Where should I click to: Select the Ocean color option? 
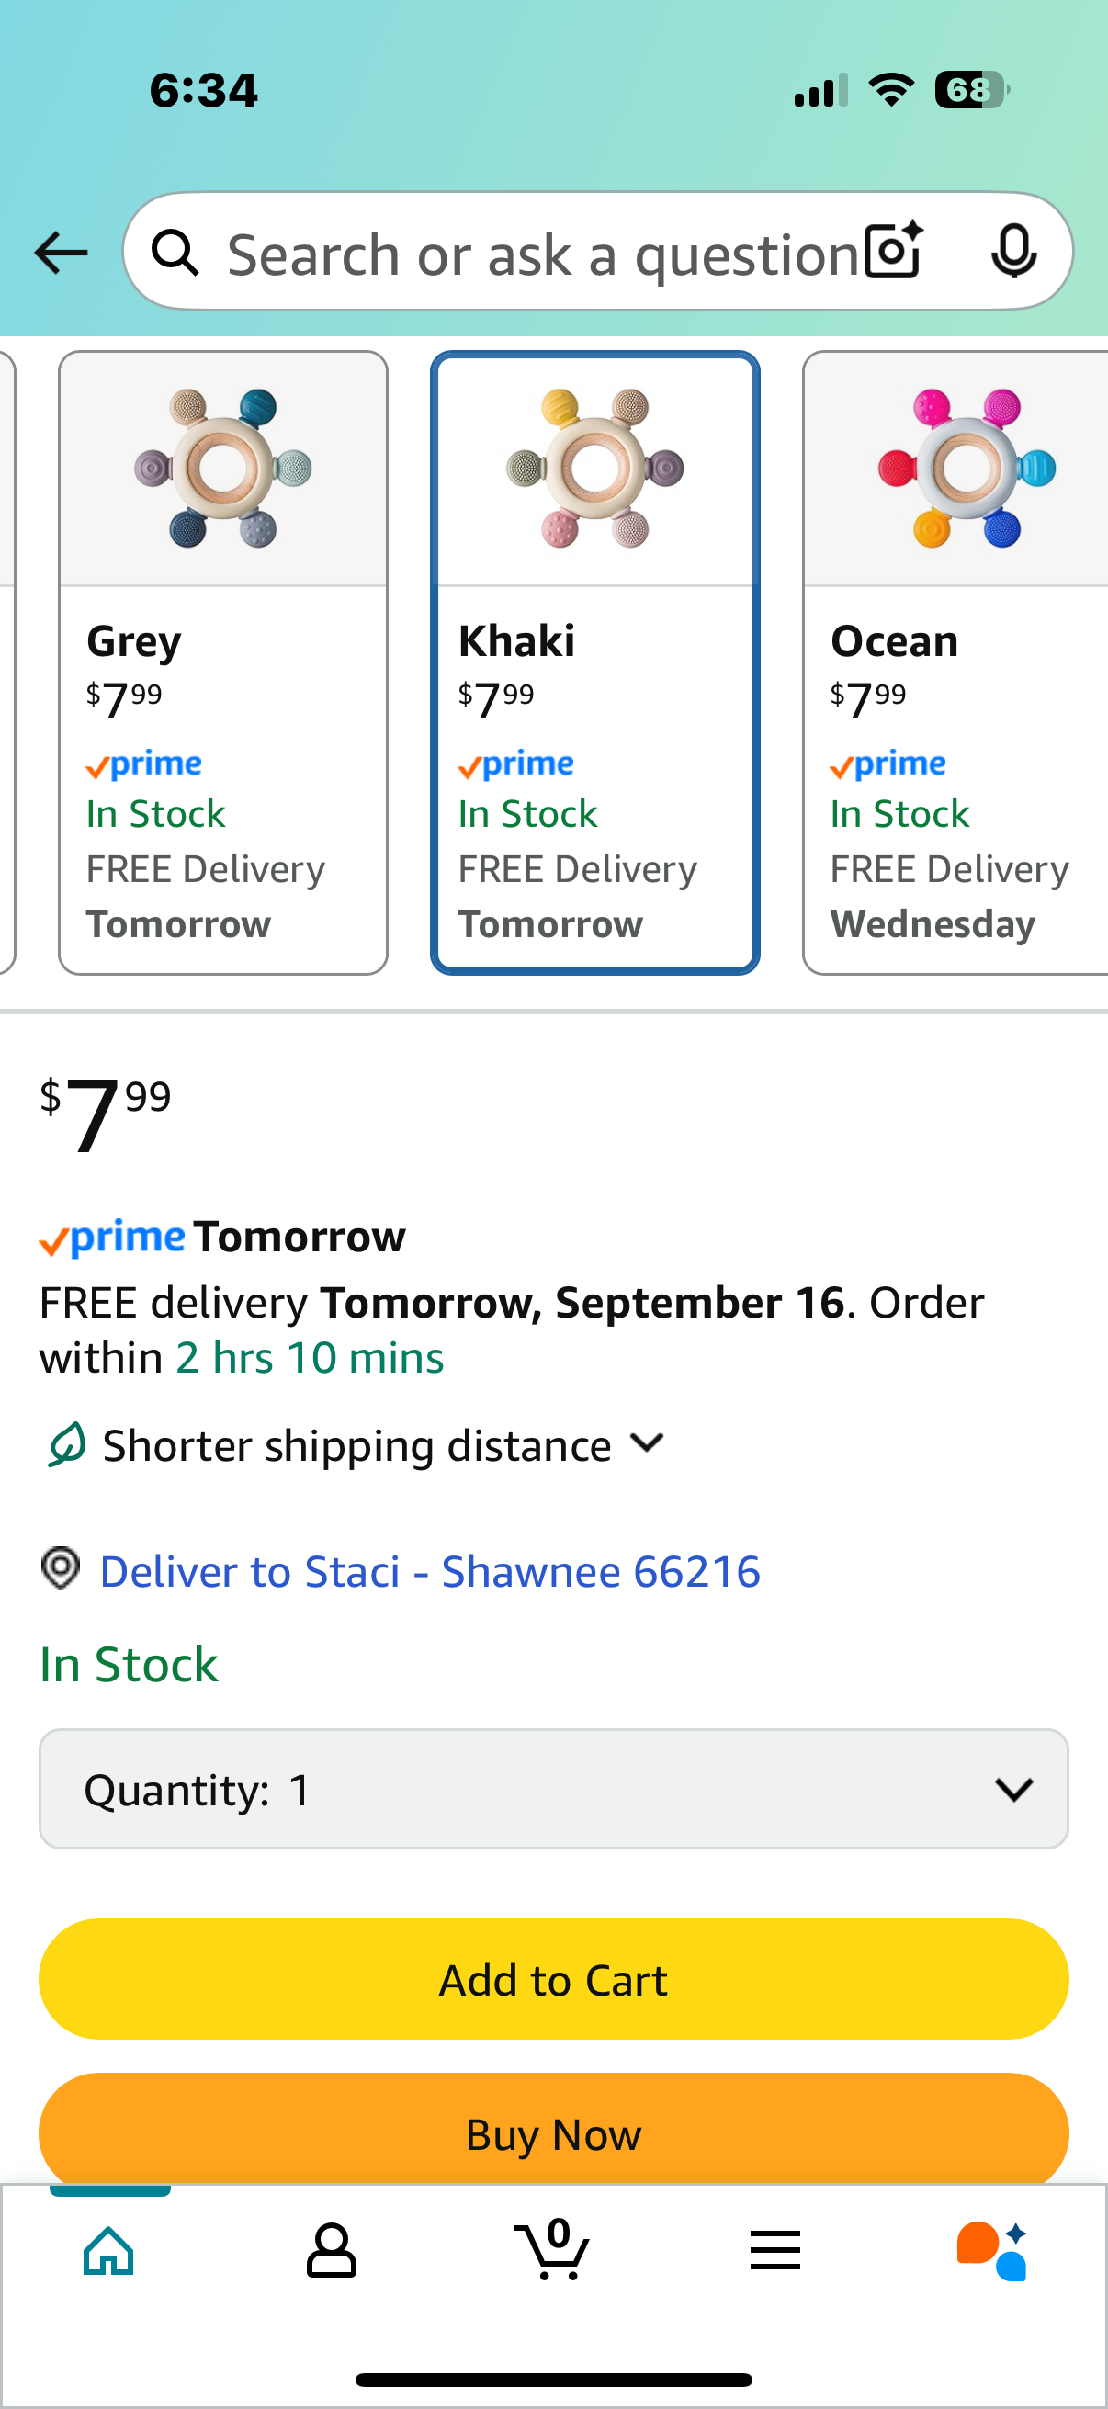[955, 662]
